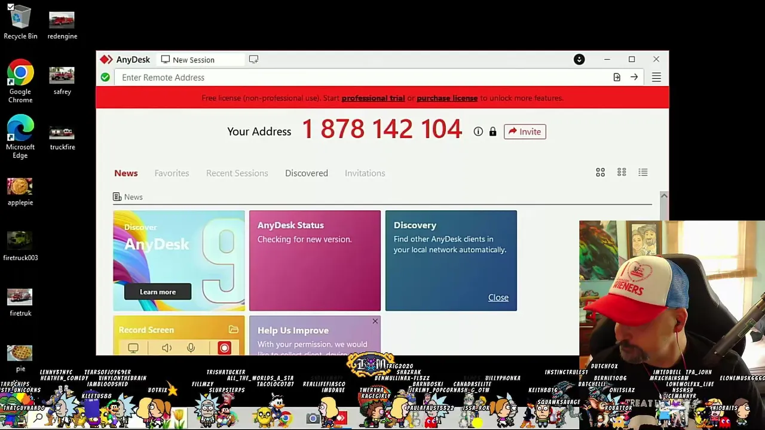Follow the purchase license link
Screen dimensions: 765x430
click(x=447, y=98)
